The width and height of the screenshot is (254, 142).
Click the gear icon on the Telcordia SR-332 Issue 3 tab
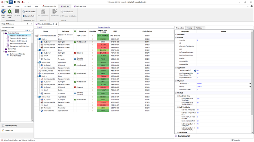point(56,24)
